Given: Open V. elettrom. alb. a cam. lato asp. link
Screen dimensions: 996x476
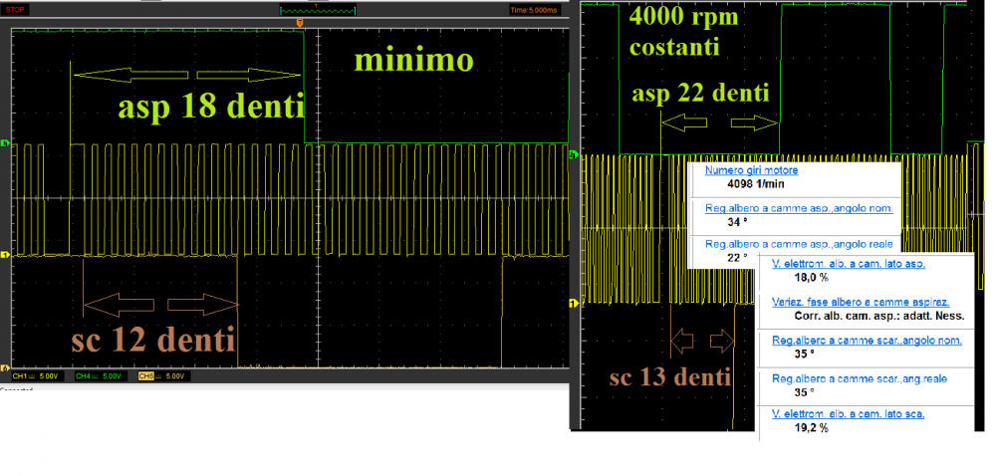Looking at the screenshot, I should tap(849, 263).
